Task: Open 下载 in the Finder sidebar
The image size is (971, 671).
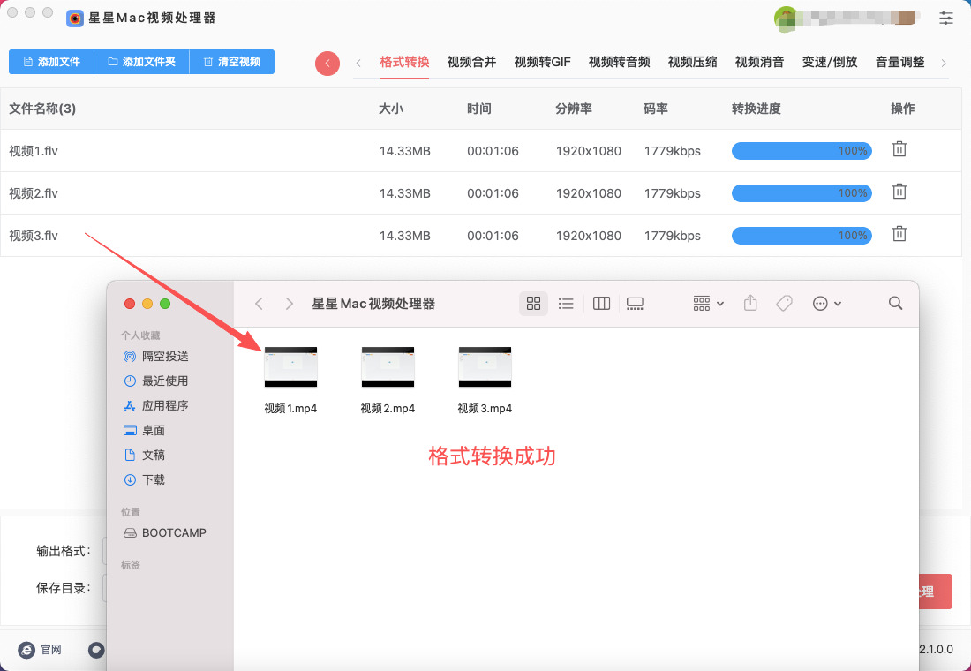Action: 144,479
